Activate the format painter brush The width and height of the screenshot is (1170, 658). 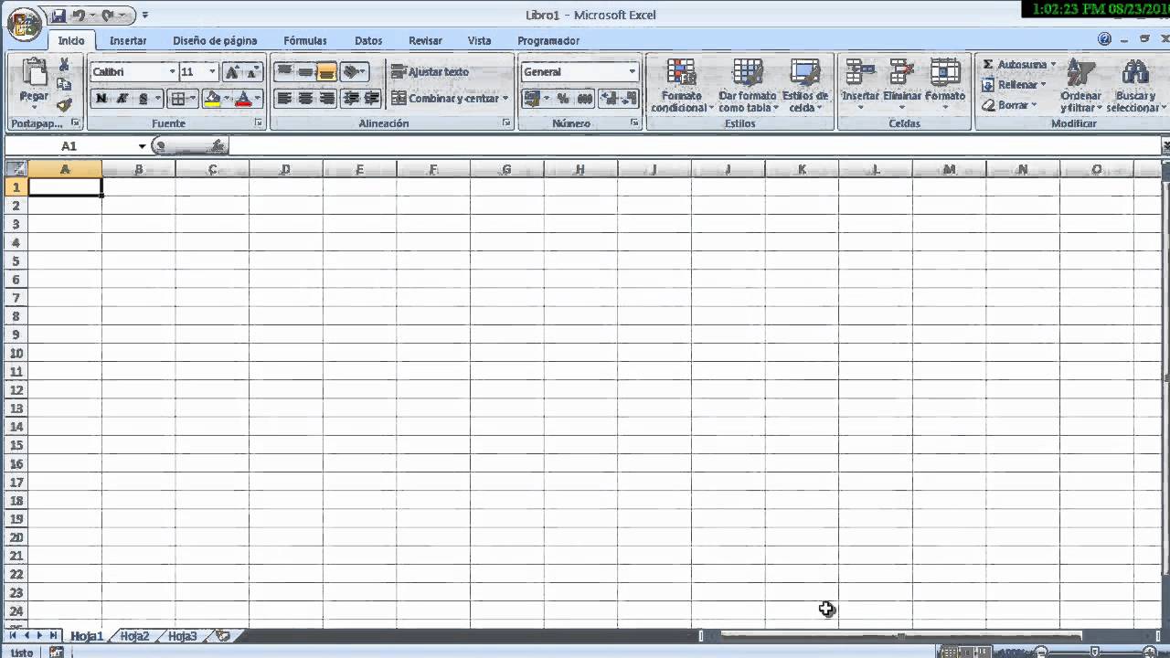(64, 105)
